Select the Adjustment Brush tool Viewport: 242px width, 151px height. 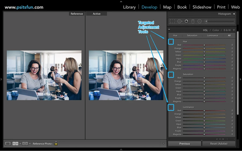coord(206,21)
